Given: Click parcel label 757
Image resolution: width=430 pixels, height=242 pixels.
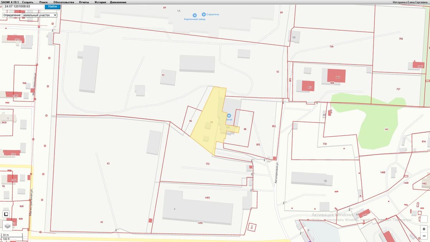Looking at the screenshot, I should [398, 89].
